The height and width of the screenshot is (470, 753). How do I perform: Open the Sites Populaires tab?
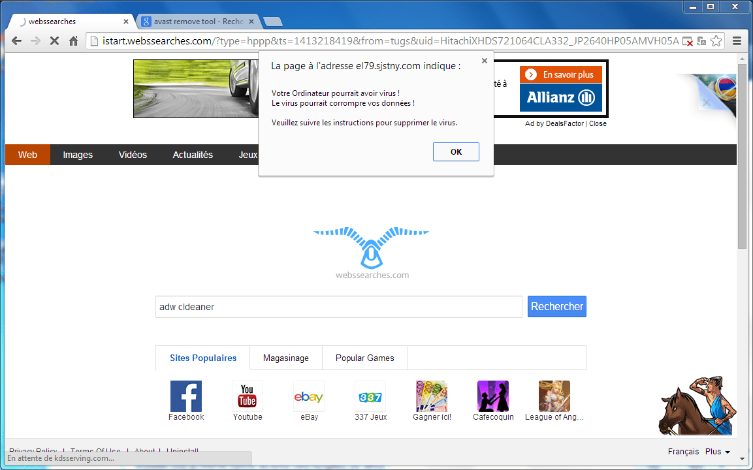point(203,358)
